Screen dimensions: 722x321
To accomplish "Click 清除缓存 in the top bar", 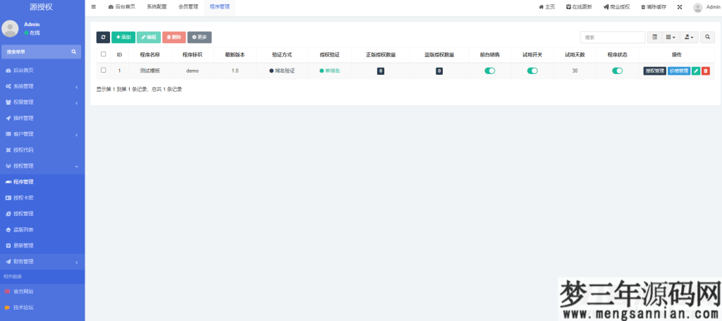I will coord(654,7).
